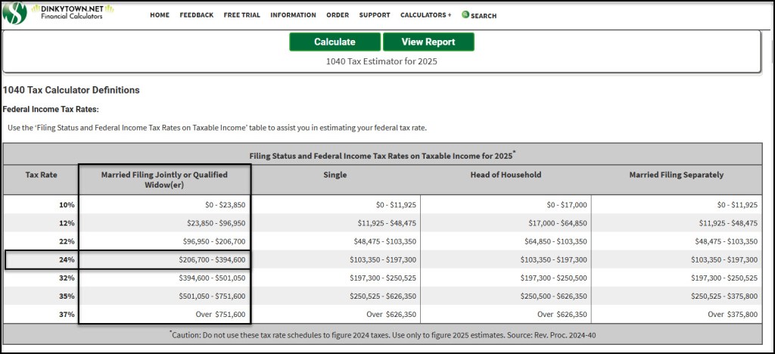Screen dimensions: 775x354
Task: Click the Head of Household column header
Action: 505,175
